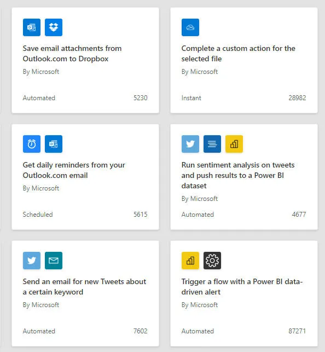The image size is (325, 352).
Task: Click Power BI icon on sentiment analysis card
Action: pos(234,144)
